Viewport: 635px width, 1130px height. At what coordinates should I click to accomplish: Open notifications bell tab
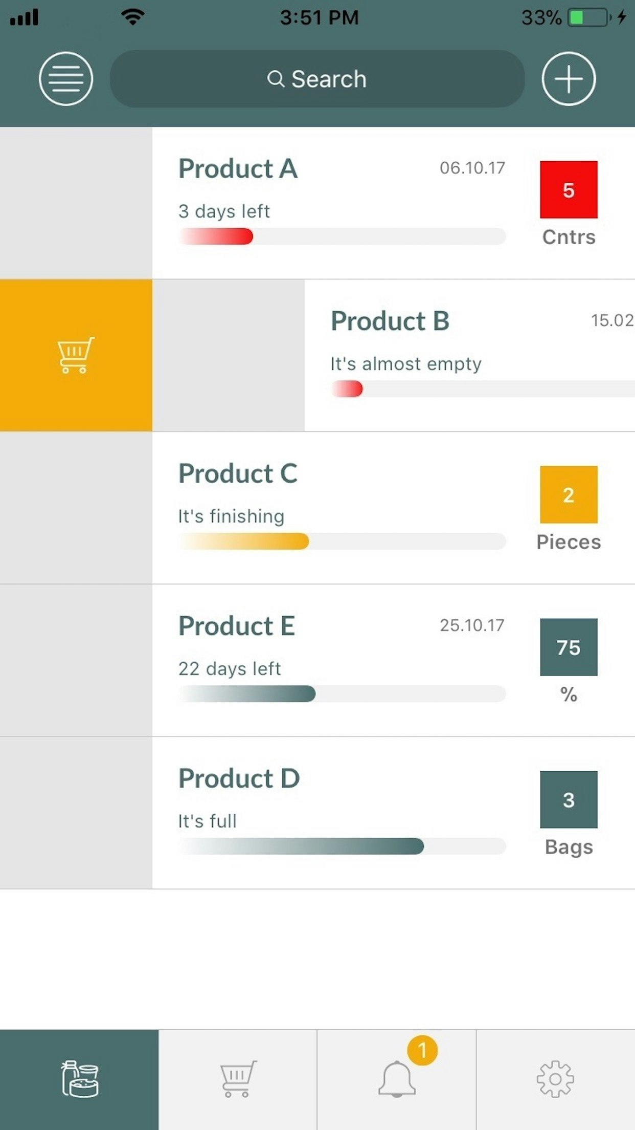point(397,1079)
